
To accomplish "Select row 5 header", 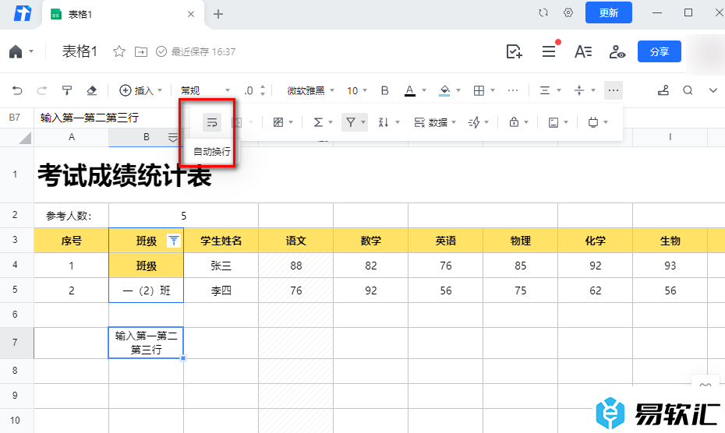I will tap(15, 290).
